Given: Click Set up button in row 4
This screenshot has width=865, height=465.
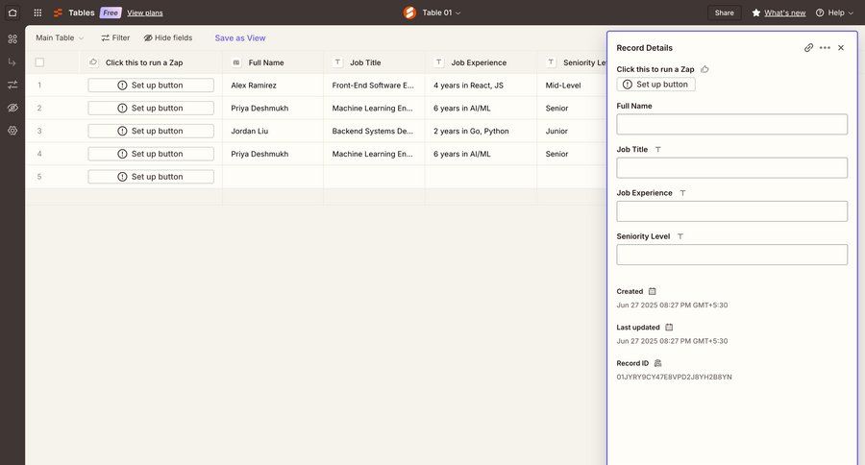Looking at the screenshot, I should pos(151,154).
